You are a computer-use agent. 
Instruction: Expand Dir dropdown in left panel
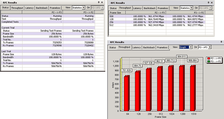(x=102, y=8)
